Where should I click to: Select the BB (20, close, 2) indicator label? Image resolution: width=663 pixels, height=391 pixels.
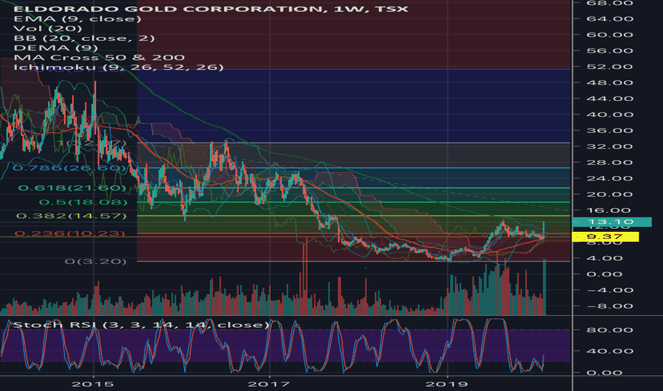(84, 38)
